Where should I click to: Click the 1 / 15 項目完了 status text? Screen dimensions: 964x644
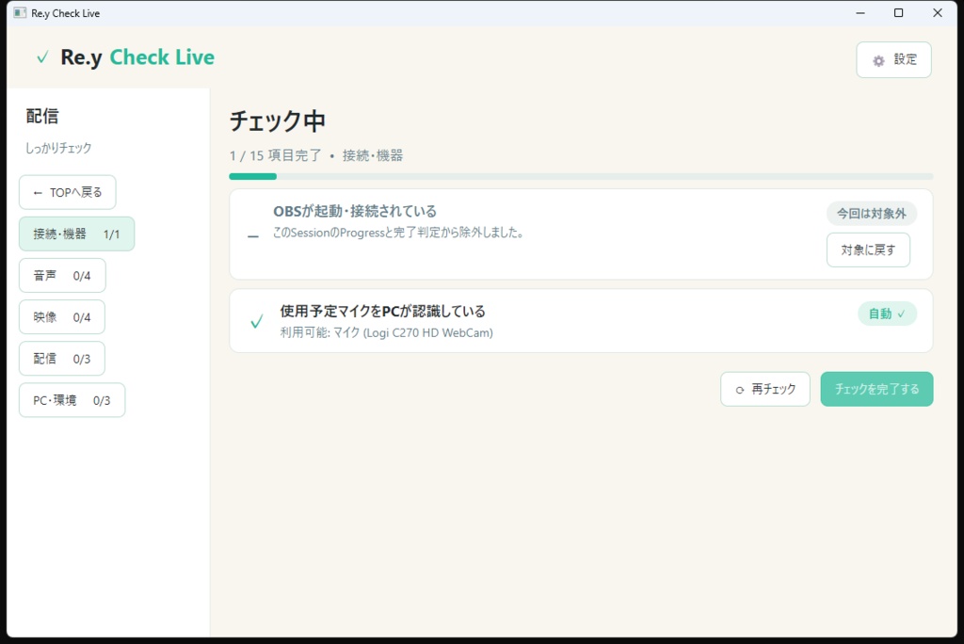click(276, 155)
